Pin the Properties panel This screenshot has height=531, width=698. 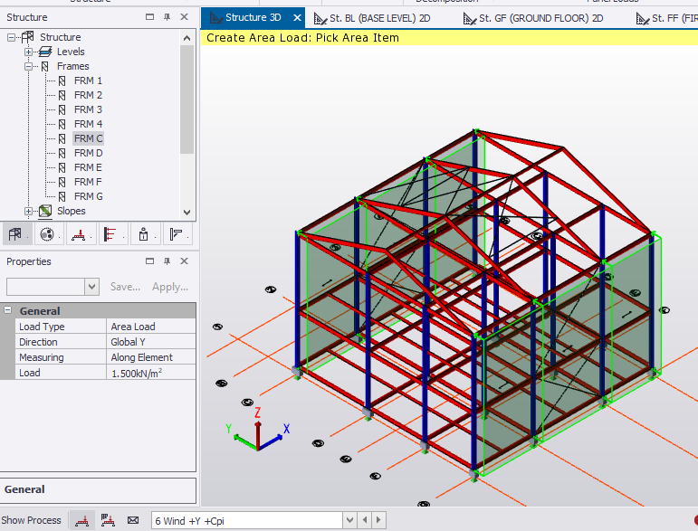(x=167, y=261)
